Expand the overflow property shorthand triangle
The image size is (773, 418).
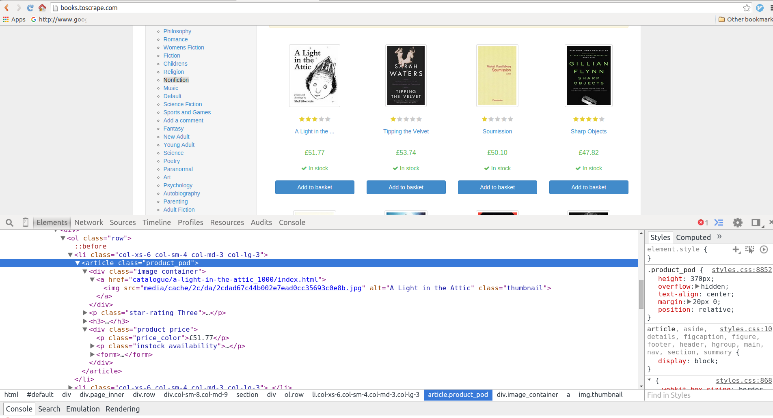point(697,287)
